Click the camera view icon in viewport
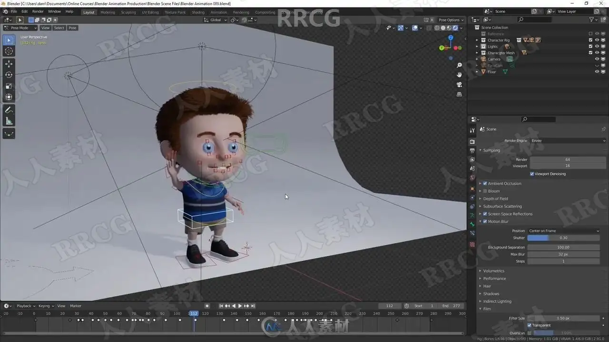Image resolution: width=609 pixels, height=342 pixels. point(459,85)
